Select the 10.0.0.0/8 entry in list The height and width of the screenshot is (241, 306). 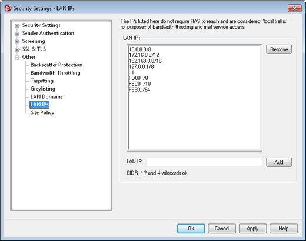140,49
